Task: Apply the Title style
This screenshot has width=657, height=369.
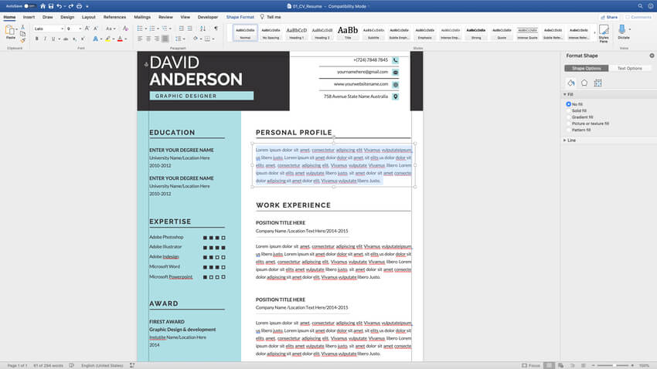Action: point(348,32)
